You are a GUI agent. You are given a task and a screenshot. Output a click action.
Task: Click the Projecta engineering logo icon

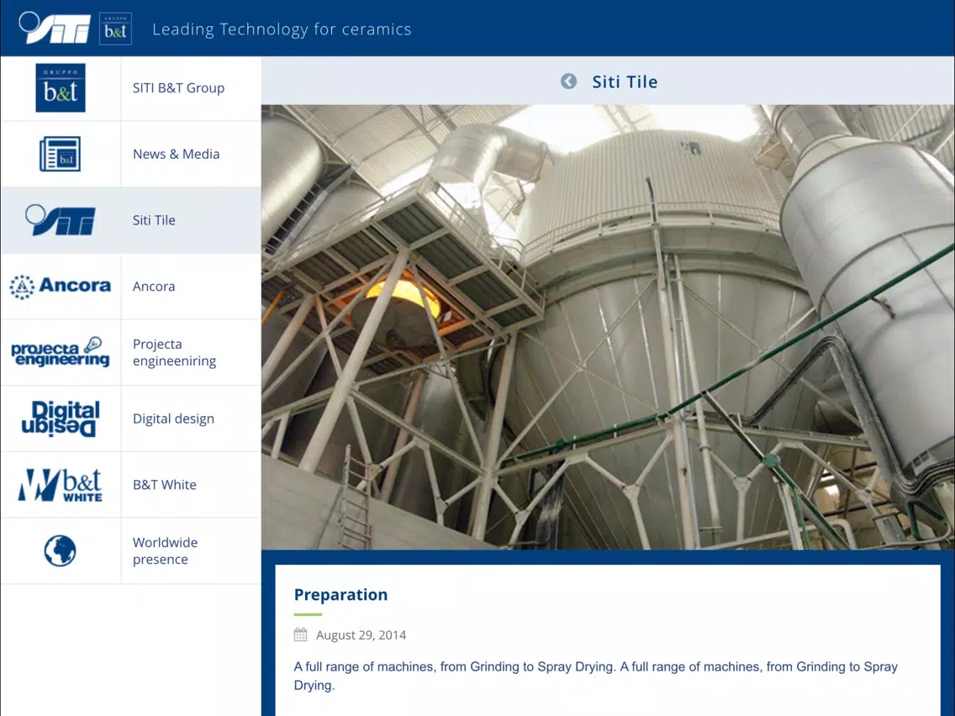[x=61, y=352]
